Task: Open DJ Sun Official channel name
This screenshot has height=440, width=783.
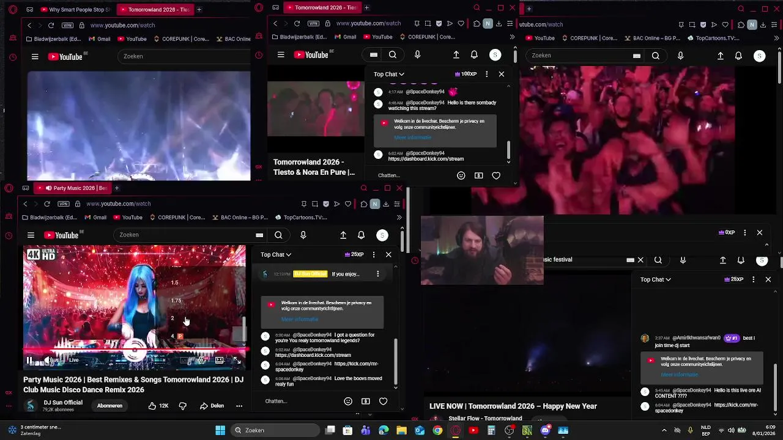Action: click(63, 403)
